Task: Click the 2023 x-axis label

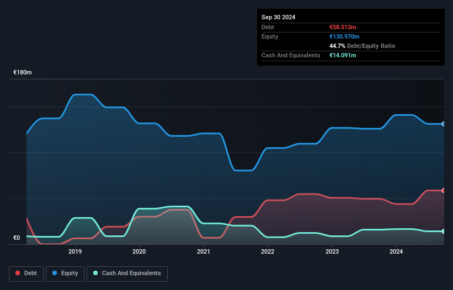Action: 332,251
